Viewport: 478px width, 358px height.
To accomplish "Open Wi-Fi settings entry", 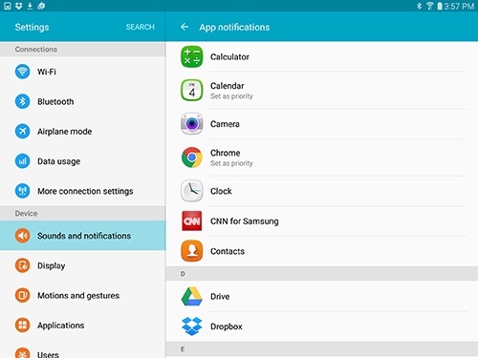I will point(83,72).
